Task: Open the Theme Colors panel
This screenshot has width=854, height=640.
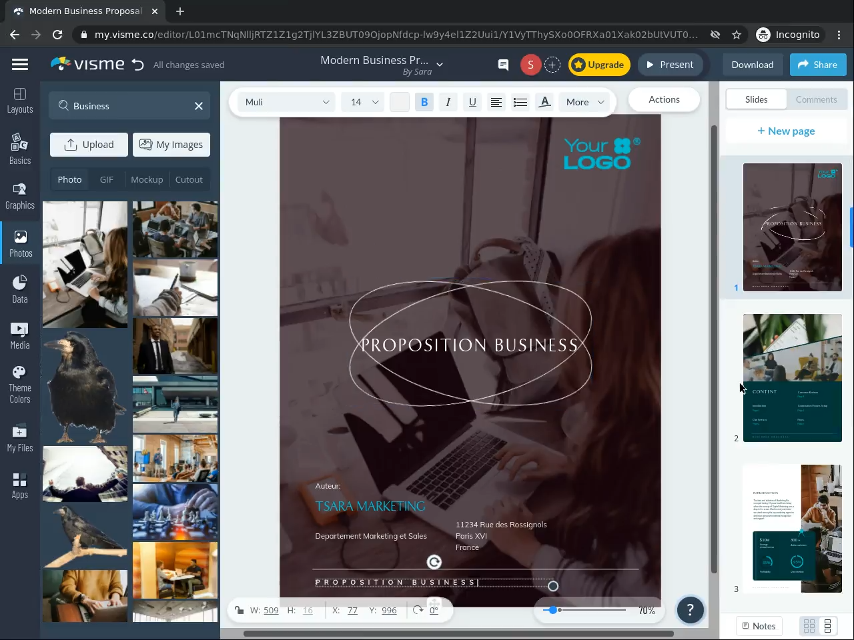Action: tap(20, 385)
